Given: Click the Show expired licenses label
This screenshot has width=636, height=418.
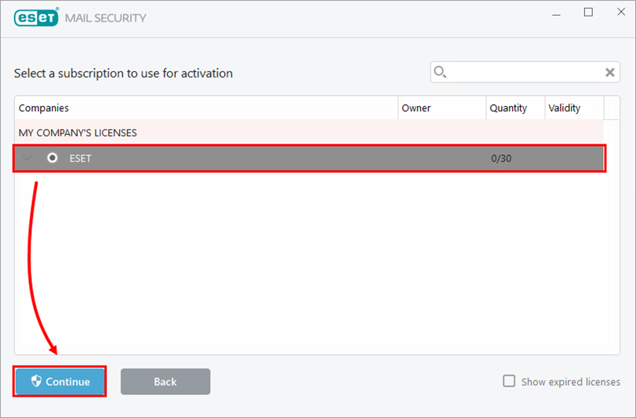Looking at the screenshot, I should (x=571, y=382).
